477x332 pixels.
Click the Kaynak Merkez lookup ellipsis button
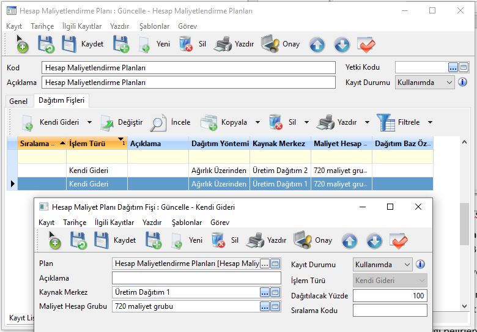[x=264, y=292]
